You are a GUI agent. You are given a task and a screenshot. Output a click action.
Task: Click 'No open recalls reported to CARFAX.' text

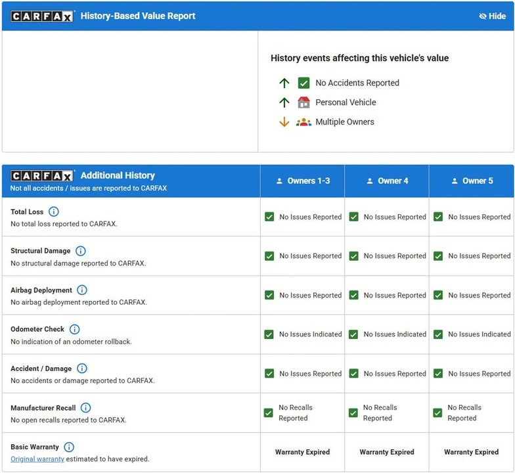pos(68,420)
